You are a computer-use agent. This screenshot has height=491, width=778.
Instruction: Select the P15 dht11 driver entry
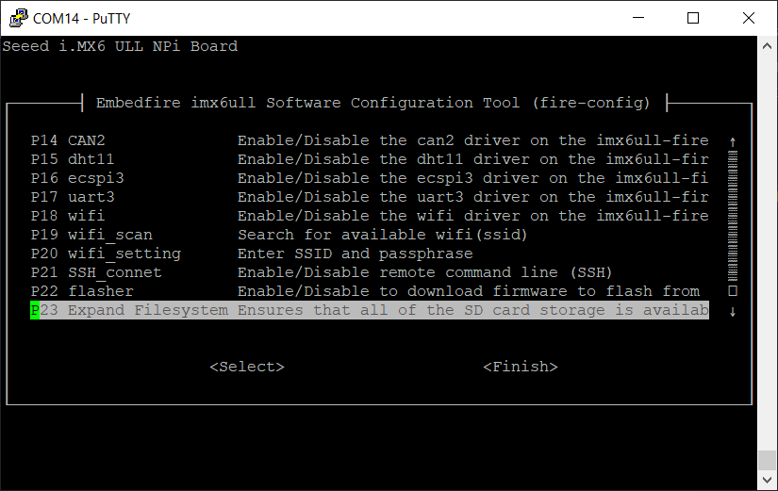coord(370,159)
